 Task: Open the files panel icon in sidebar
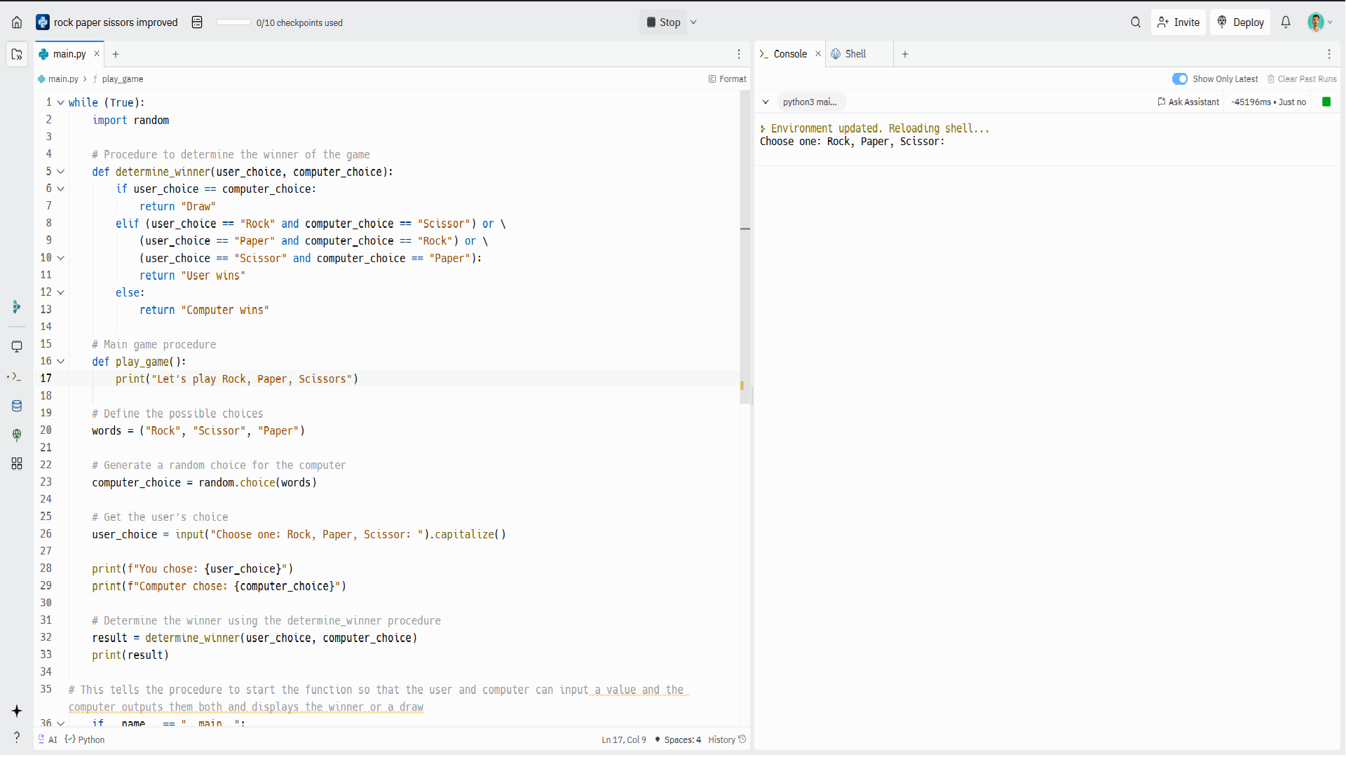point(17,54)
